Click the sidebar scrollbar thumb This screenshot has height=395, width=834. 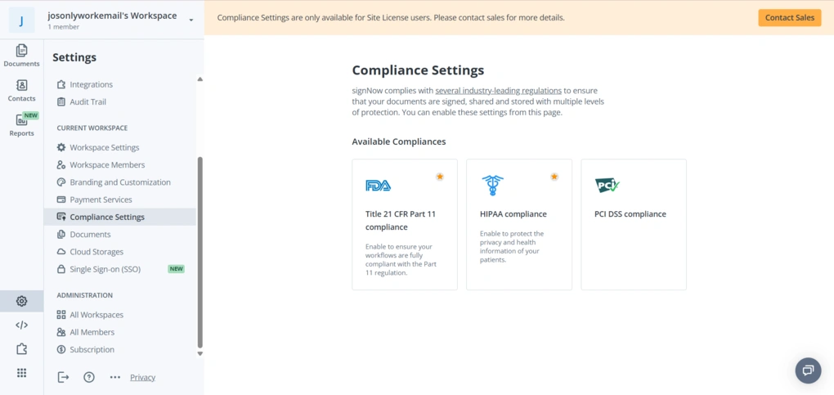(200, 253)
